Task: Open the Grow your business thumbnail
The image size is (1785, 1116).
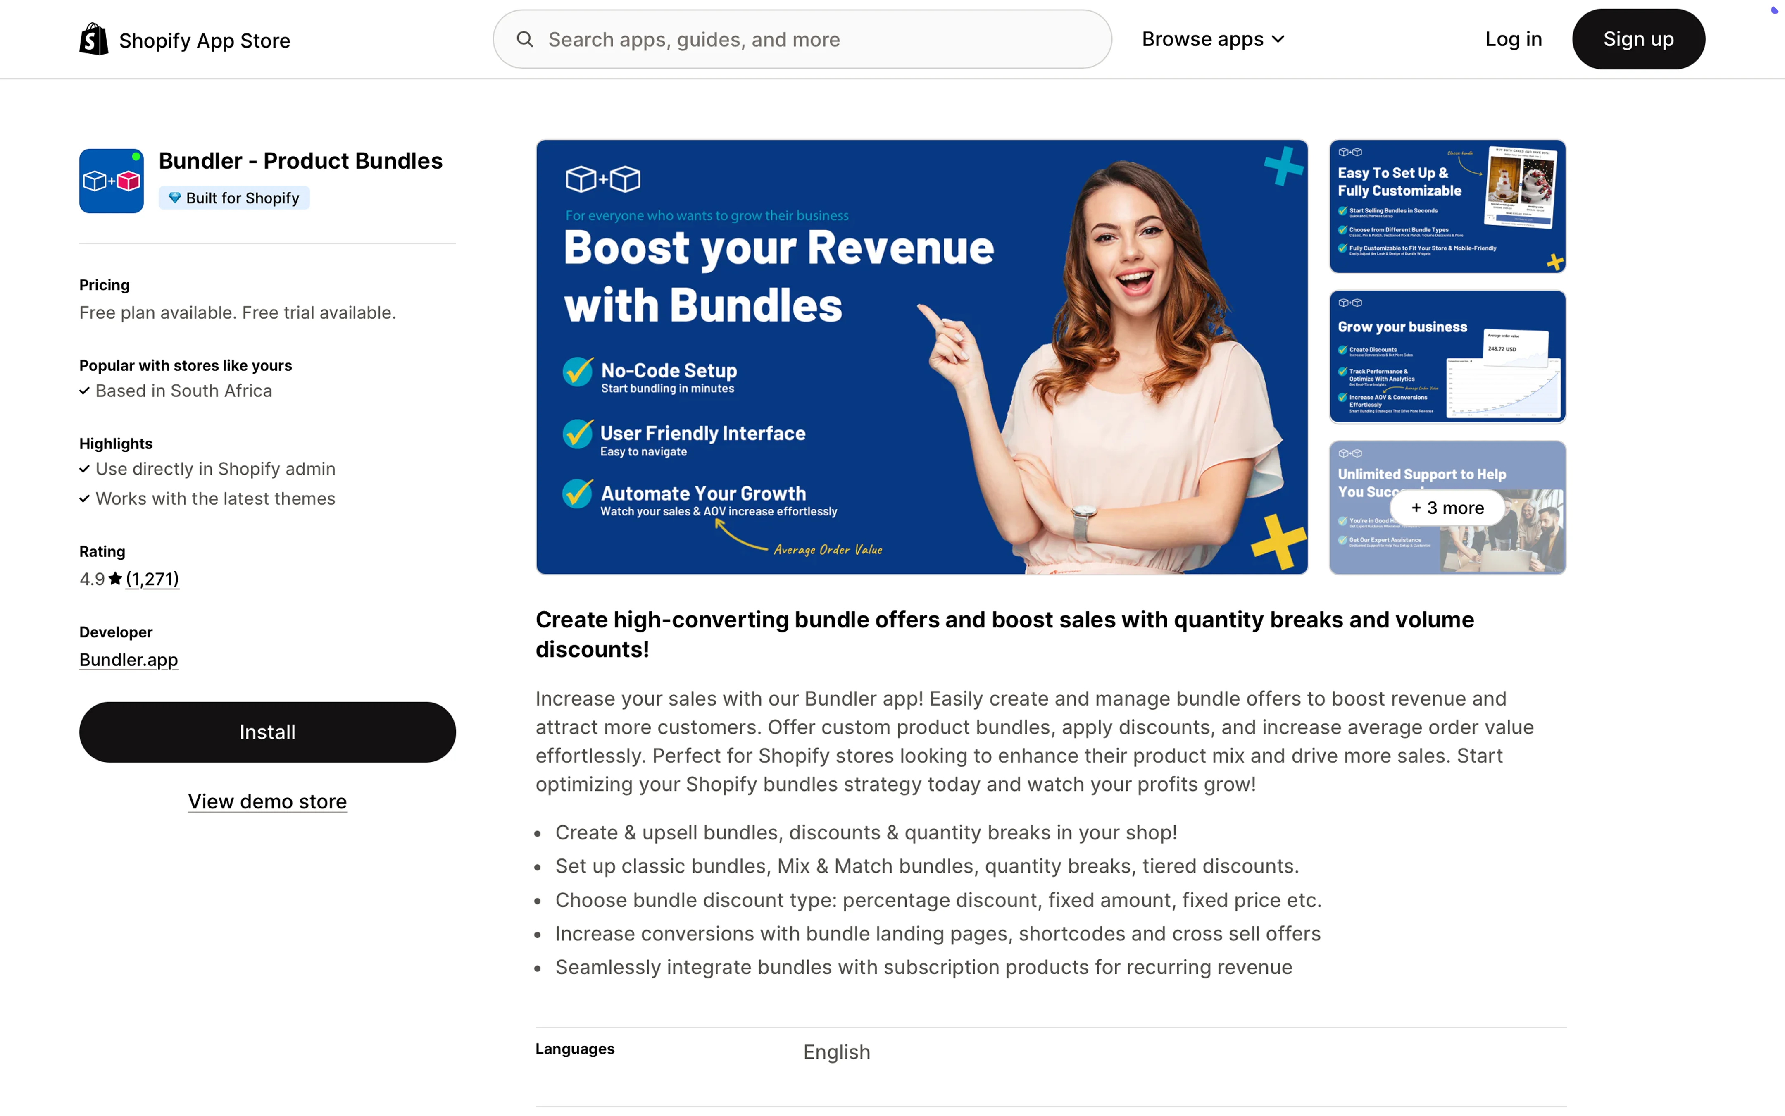Action: 1447,356
